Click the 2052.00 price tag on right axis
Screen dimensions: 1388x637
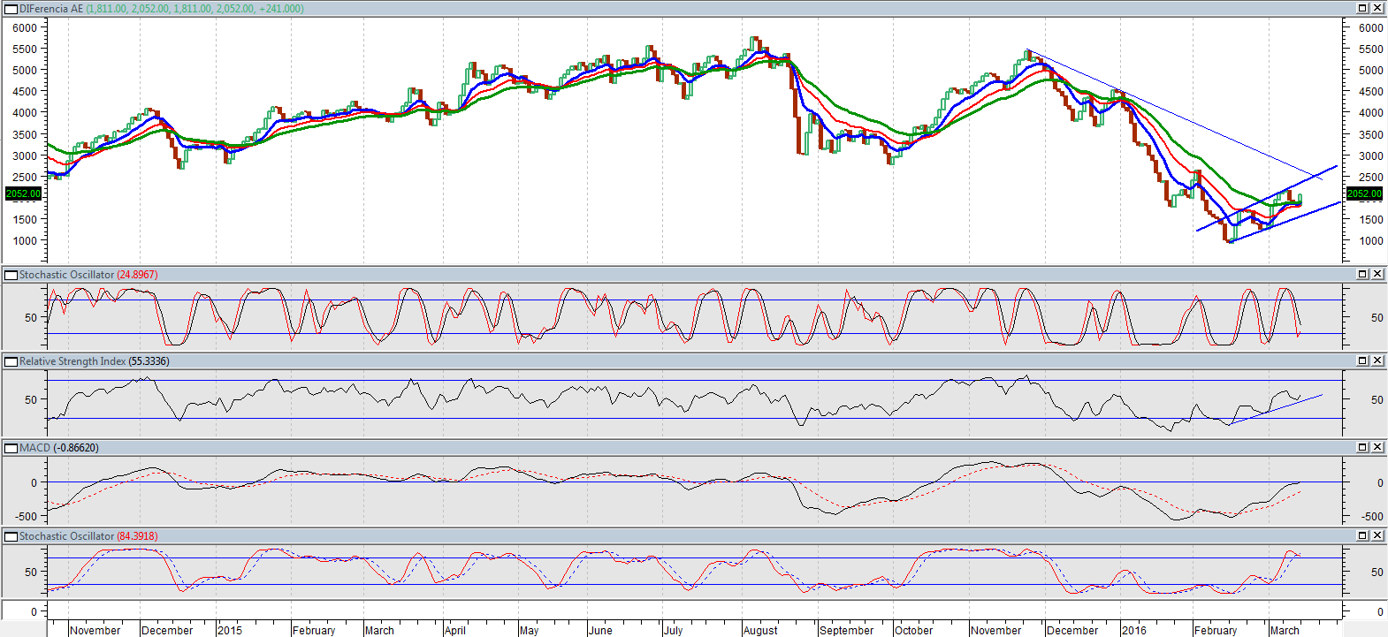[1364, 193]
